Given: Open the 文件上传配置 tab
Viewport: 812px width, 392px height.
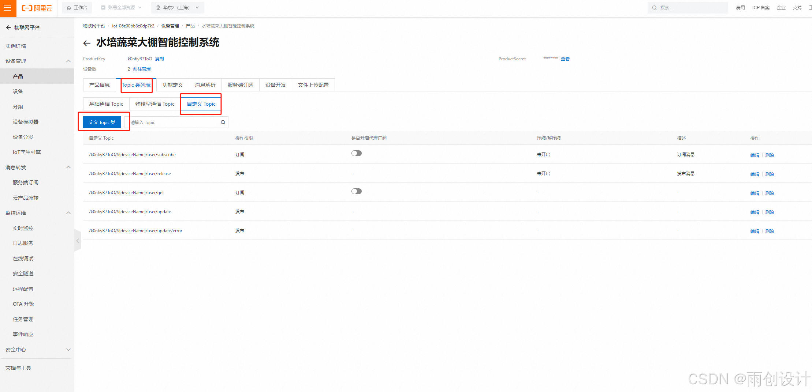Looking at the screenshot, I should [313, 85].
